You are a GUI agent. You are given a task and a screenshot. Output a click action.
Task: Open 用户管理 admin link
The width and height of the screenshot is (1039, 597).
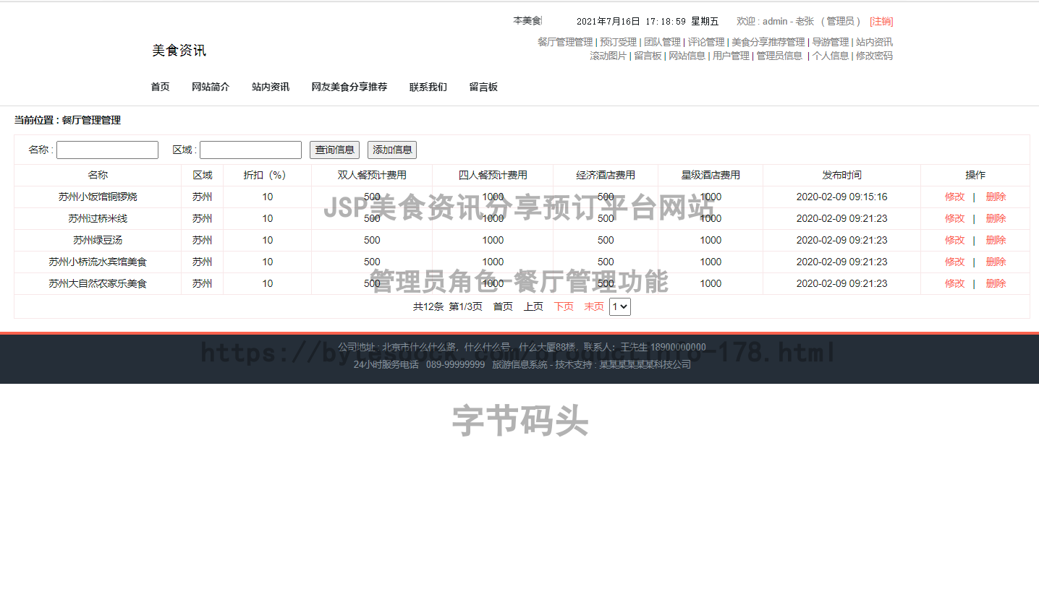coord(731,56)
